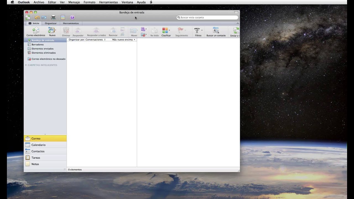This screenshot has width=354, height=199.
Task: Open Nuevo dropdown arrow
Action: click(55, 30)
